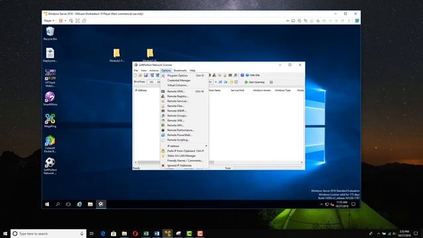Select the Remote SNMP menu entry
This screenshot has height=238, width=423.
pyautogui.click(x=184, y=111)
